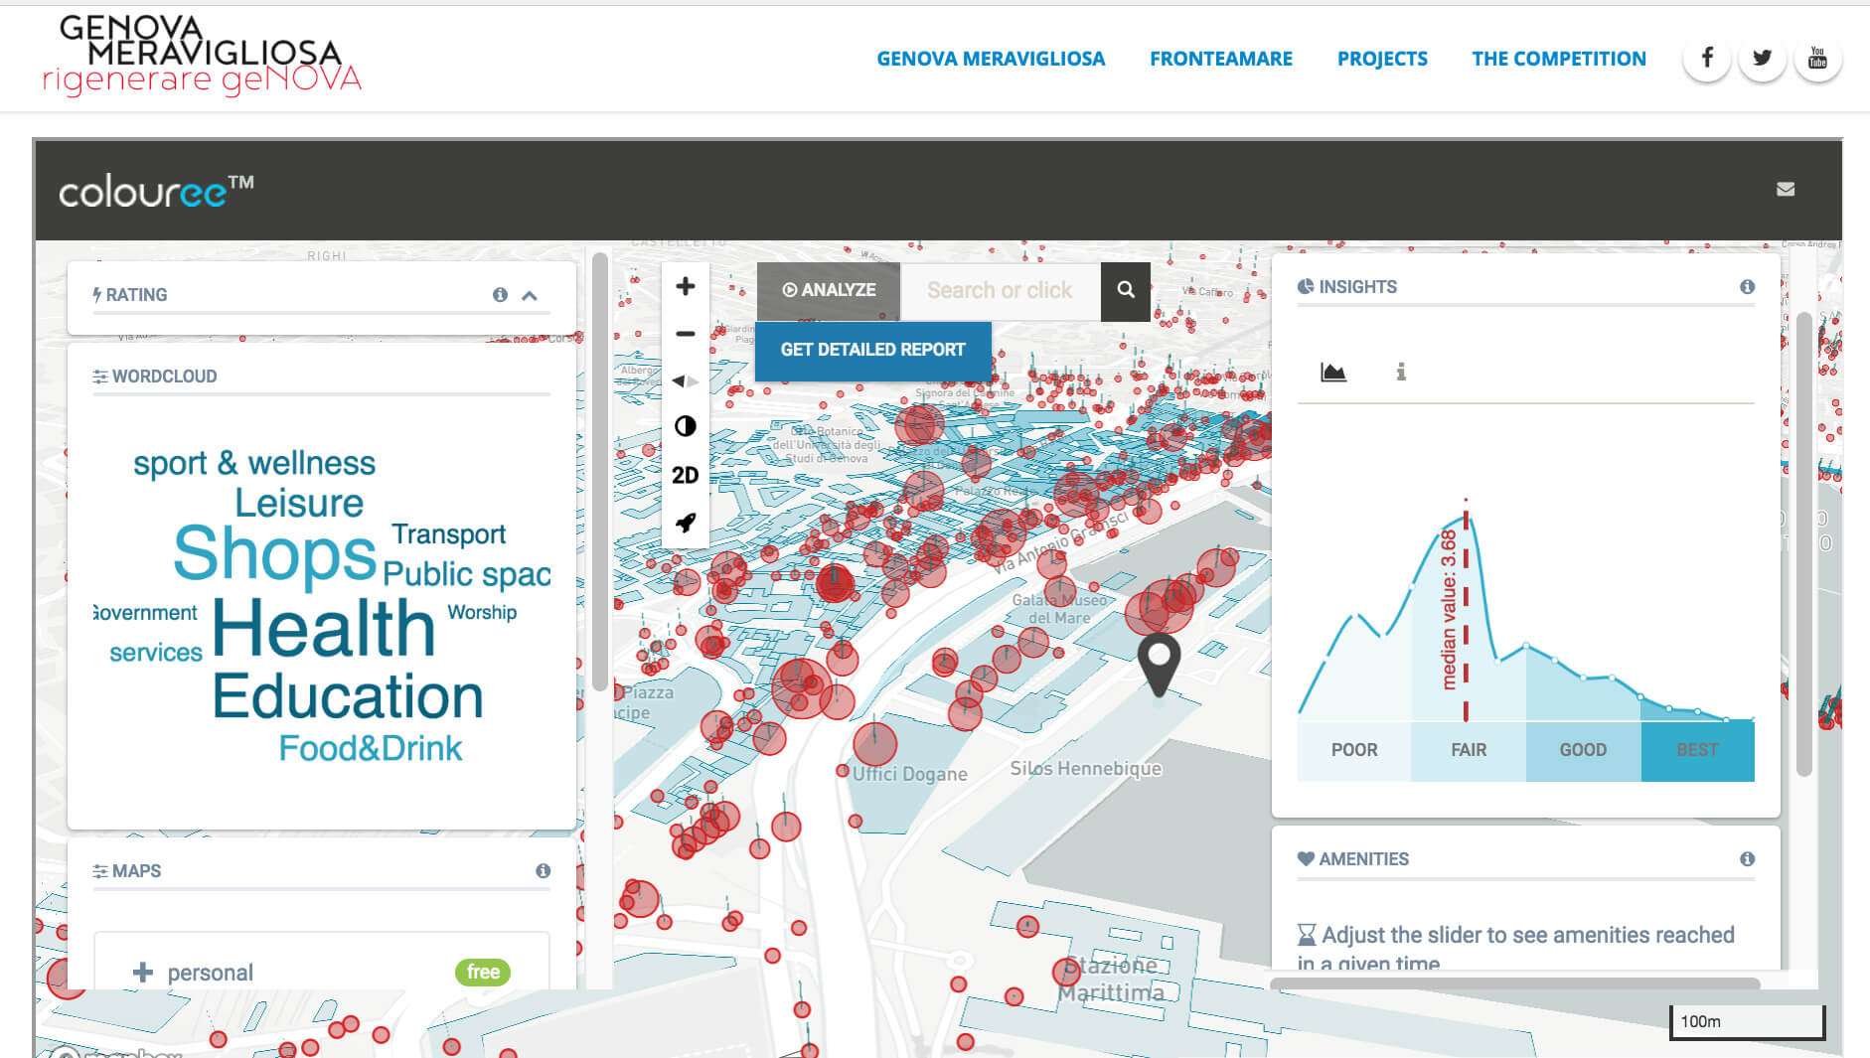Open the Twitter social link
The width and height of the screenshot is (1870, 1058).
tap(1763, 58)
